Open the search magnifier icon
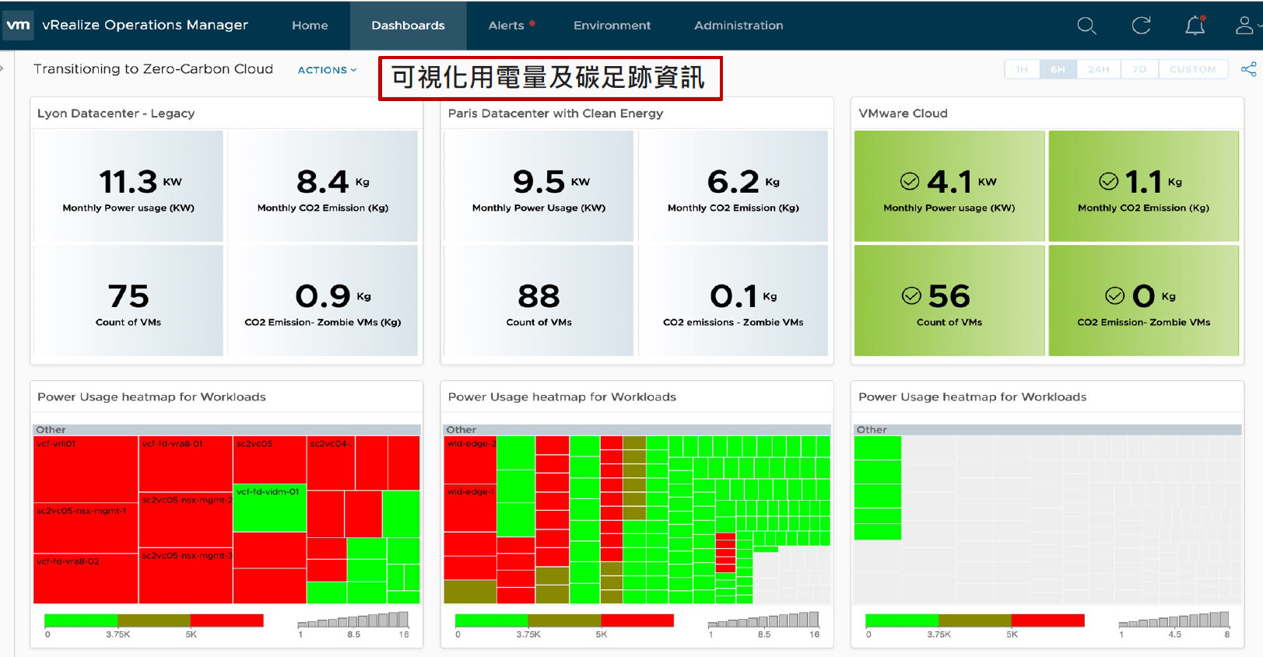1263x657 pixels. click(x=1086, y=26)
